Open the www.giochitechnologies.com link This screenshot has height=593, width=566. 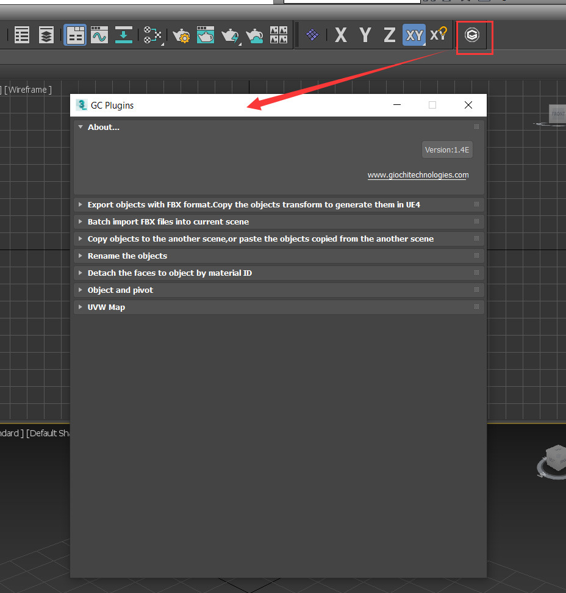pyautogui.click(x=417, y=174)
